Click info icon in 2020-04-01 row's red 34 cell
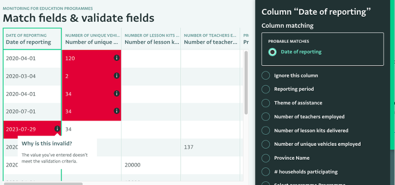 click(117, 93)
